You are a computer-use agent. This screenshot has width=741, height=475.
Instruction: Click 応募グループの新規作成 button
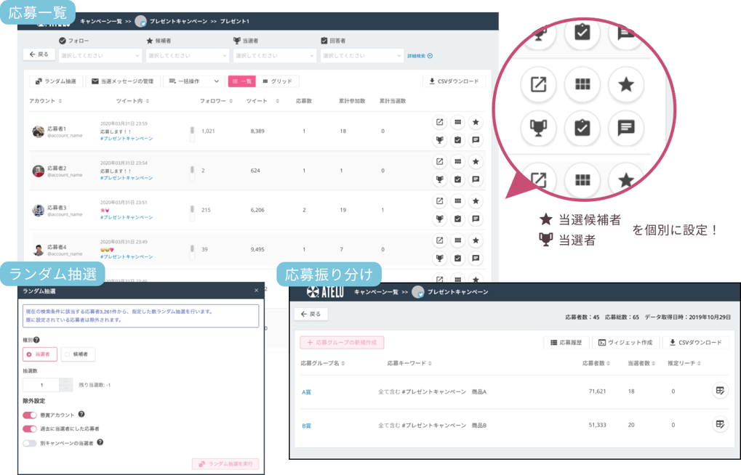[x=342, y=342]
